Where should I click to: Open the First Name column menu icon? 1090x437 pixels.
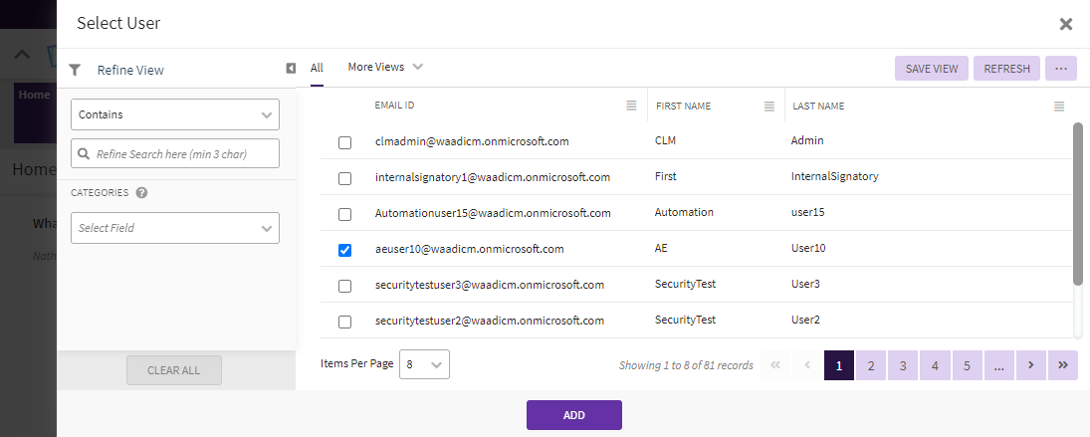tap(769, 107)
